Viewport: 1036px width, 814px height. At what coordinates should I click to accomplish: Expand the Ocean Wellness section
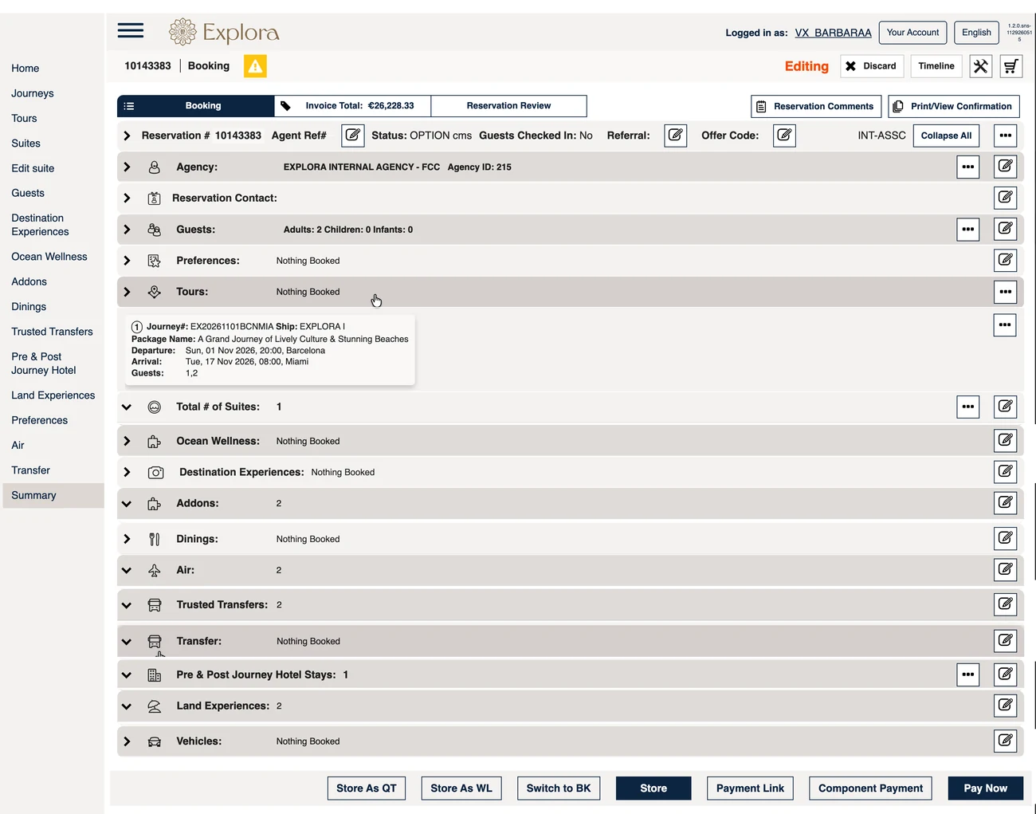click(x=127, y=441)
